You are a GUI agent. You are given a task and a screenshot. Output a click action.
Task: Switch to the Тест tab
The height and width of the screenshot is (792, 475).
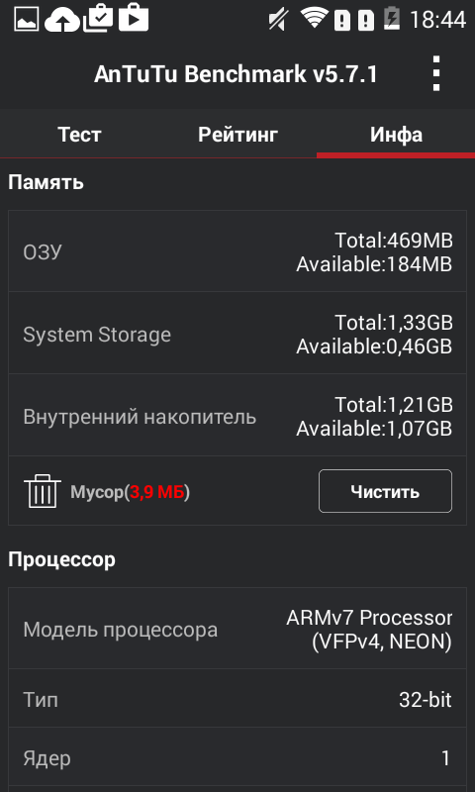pyautogui.click(x=79, y=135)
